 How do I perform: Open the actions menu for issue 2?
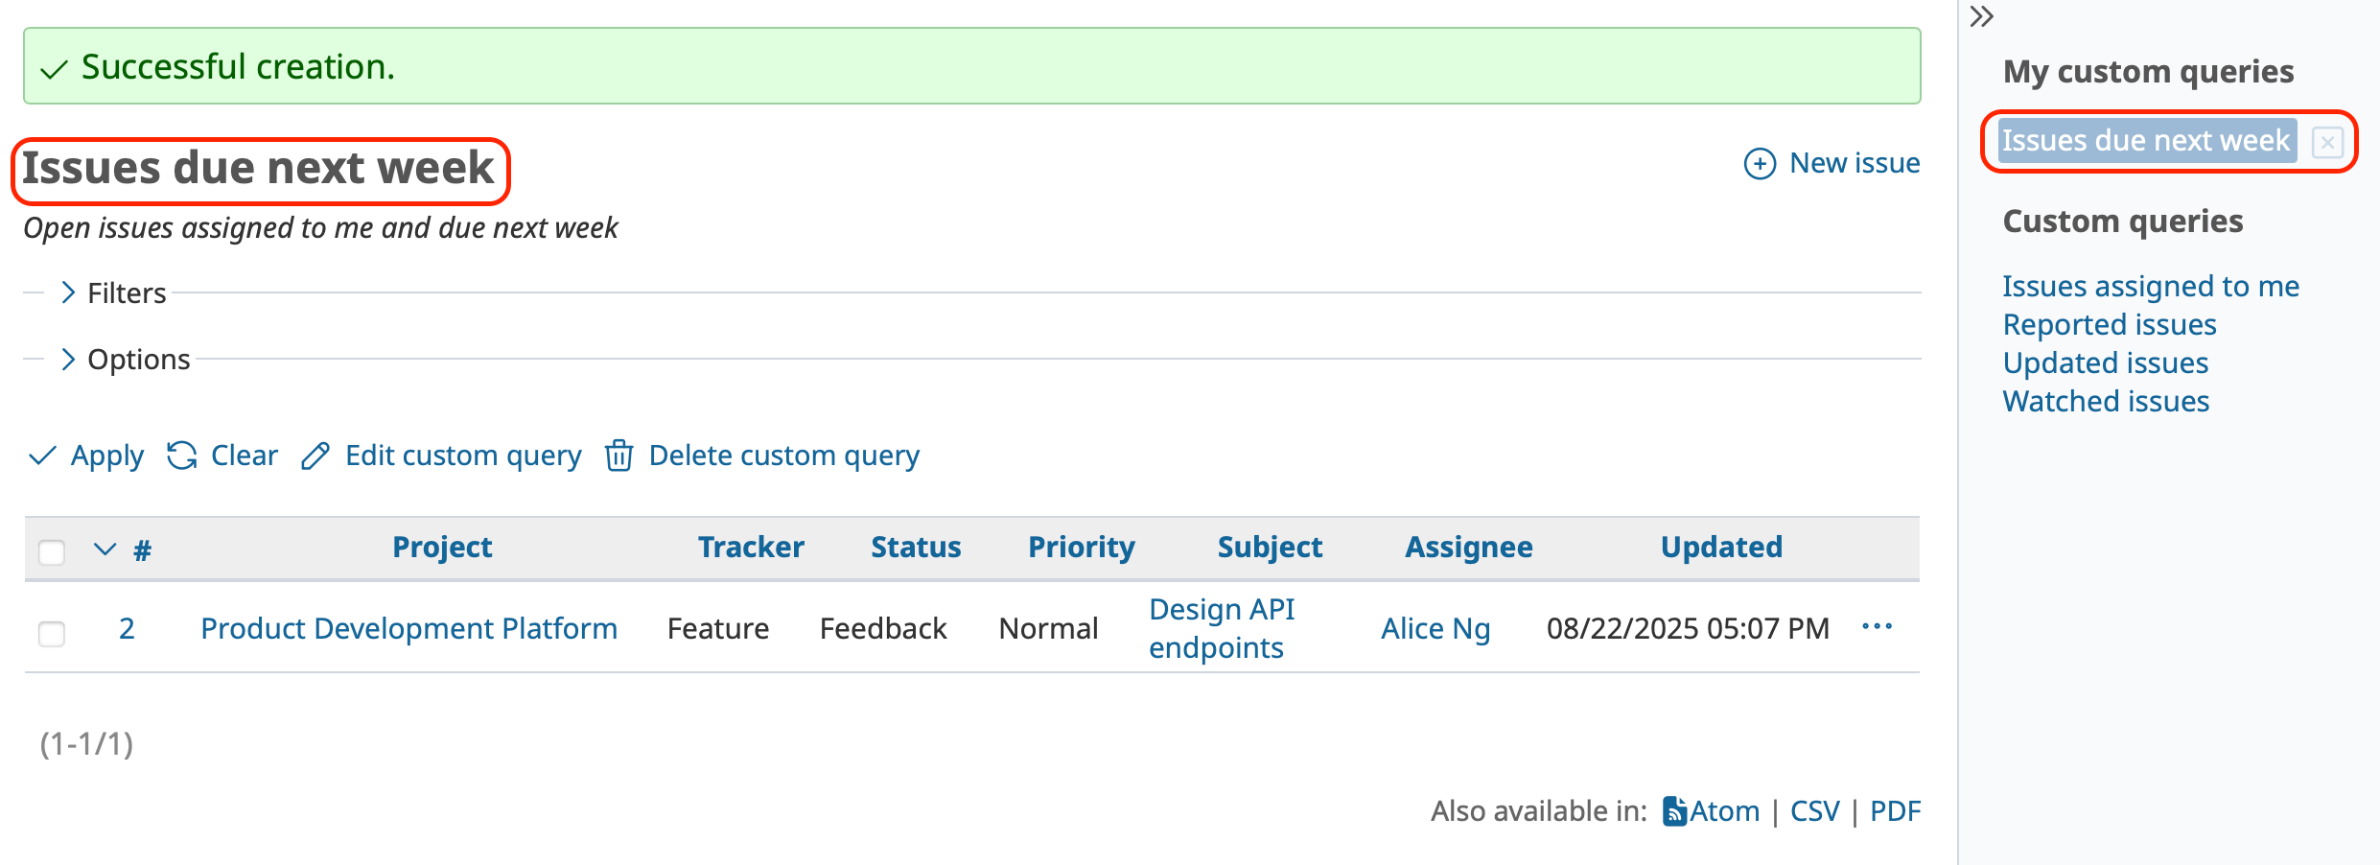[1878, 627]
